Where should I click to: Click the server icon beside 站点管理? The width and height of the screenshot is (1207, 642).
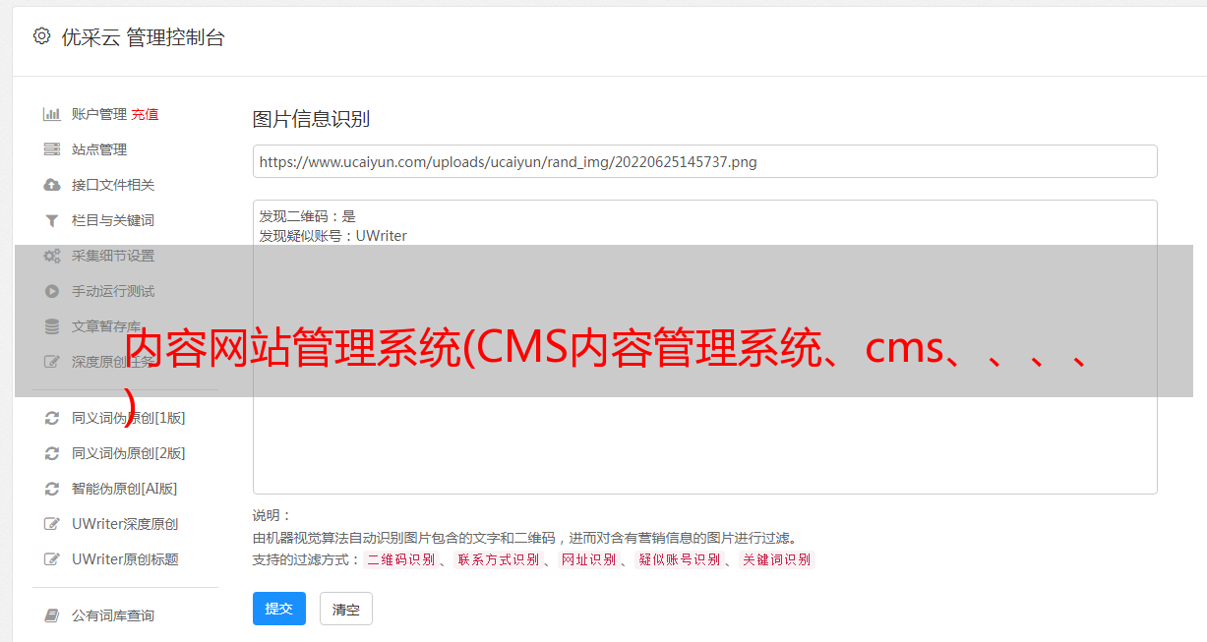[x=52, y=149]
